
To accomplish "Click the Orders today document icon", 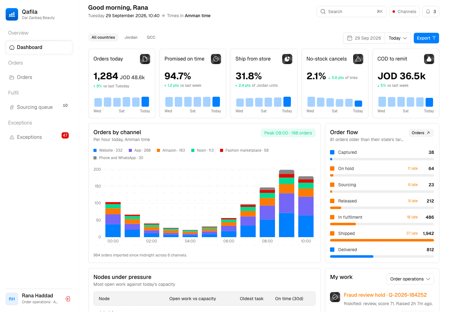I will 145,59.
